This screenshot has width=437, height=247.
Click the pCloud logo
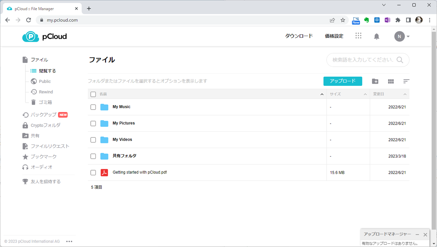(x=44, y=36)
